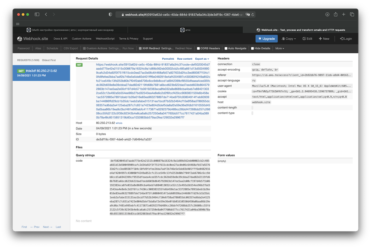Enable the CORS Headers checkbox
Screen dimensions: 371x248
(199, 48)
